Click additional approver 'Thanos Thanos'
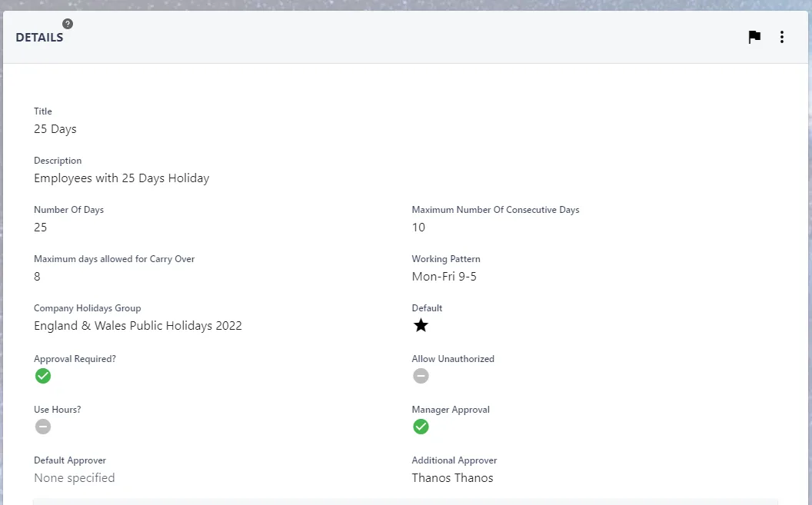Viewport: 812px width, 505px height. click(453, 477)
